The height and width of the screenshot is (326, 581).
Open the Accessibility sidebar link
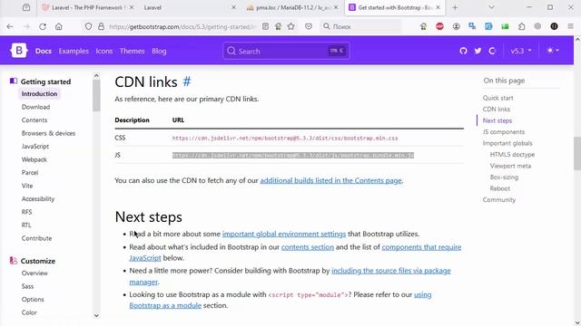click(38, 199)
